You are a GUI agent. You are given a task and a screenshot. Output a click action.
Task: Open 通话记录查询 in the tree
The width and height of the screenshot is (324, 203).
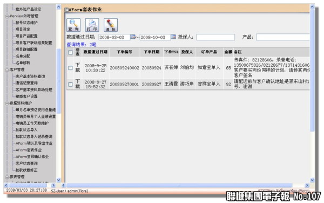tap(26, 83)
